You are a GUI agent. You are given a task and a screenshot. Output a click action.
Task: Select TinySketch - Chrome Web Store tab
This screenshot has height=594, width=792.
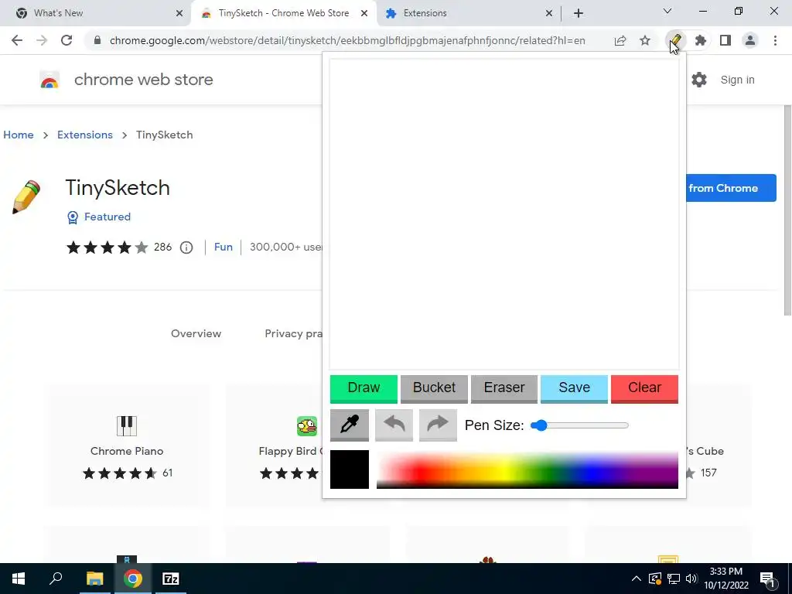pos(284,13)
